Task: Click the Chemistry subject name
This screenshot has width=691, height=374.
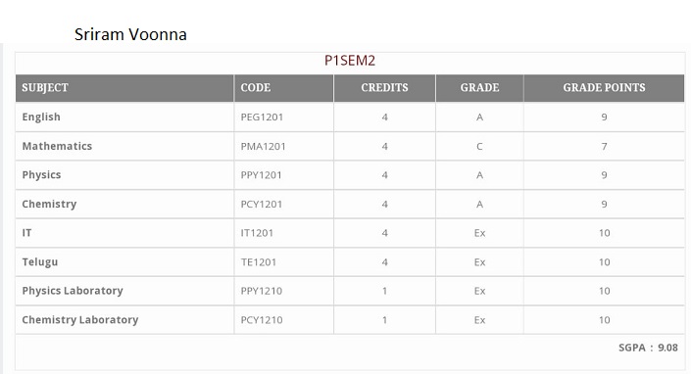Action: [x=49, y=205]
